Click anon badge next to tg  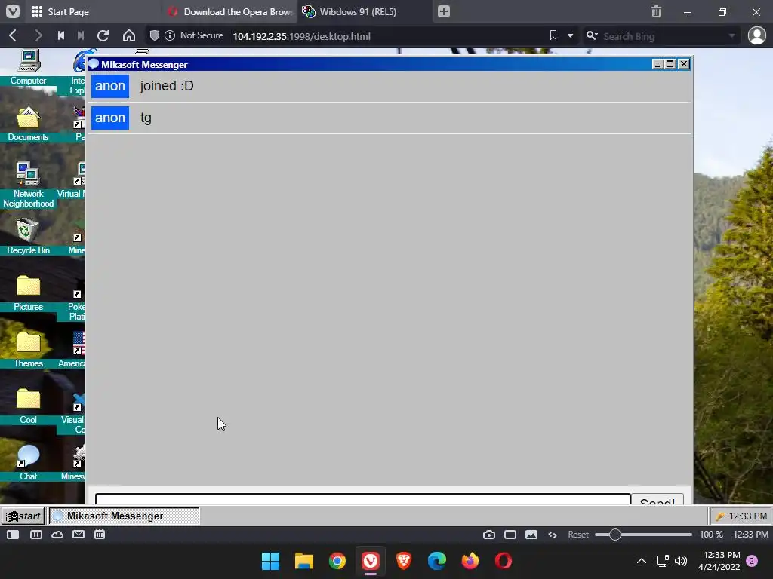point(110,118)
